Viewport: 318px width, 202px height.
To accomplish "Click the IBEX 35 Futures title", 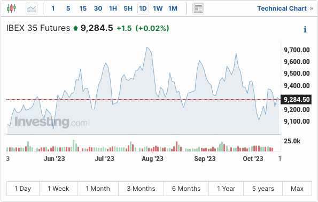I will pos(38,28).
